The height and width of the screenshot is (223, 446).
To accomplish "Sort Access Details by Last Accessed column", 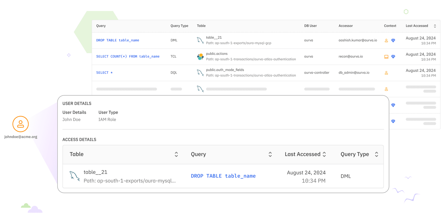I will [324, 154].
